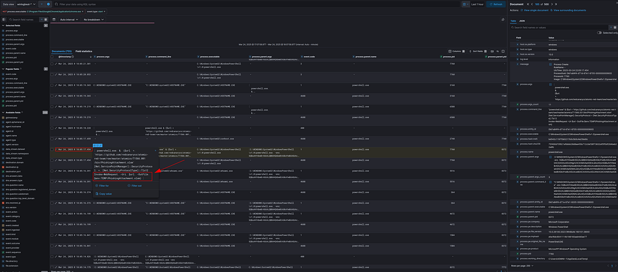This screenshot has width=618, height=272.
Task: Select checkbox for row 18:05:19.365 with HOSTNAME.EXE
Action: [x=52, y=85]
